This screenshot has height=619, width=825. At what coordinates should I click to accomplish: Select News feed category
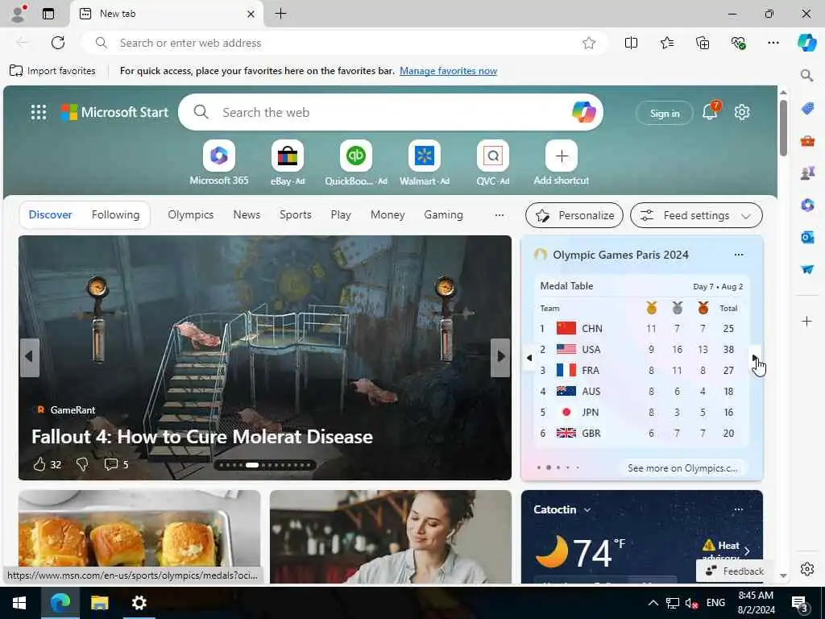coord(247,214)
